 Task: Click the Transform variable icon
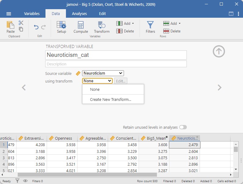coord(102,27)
